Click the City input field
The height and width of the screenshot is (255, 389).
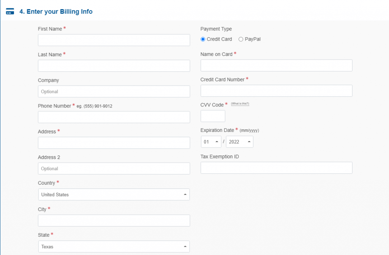114,220
